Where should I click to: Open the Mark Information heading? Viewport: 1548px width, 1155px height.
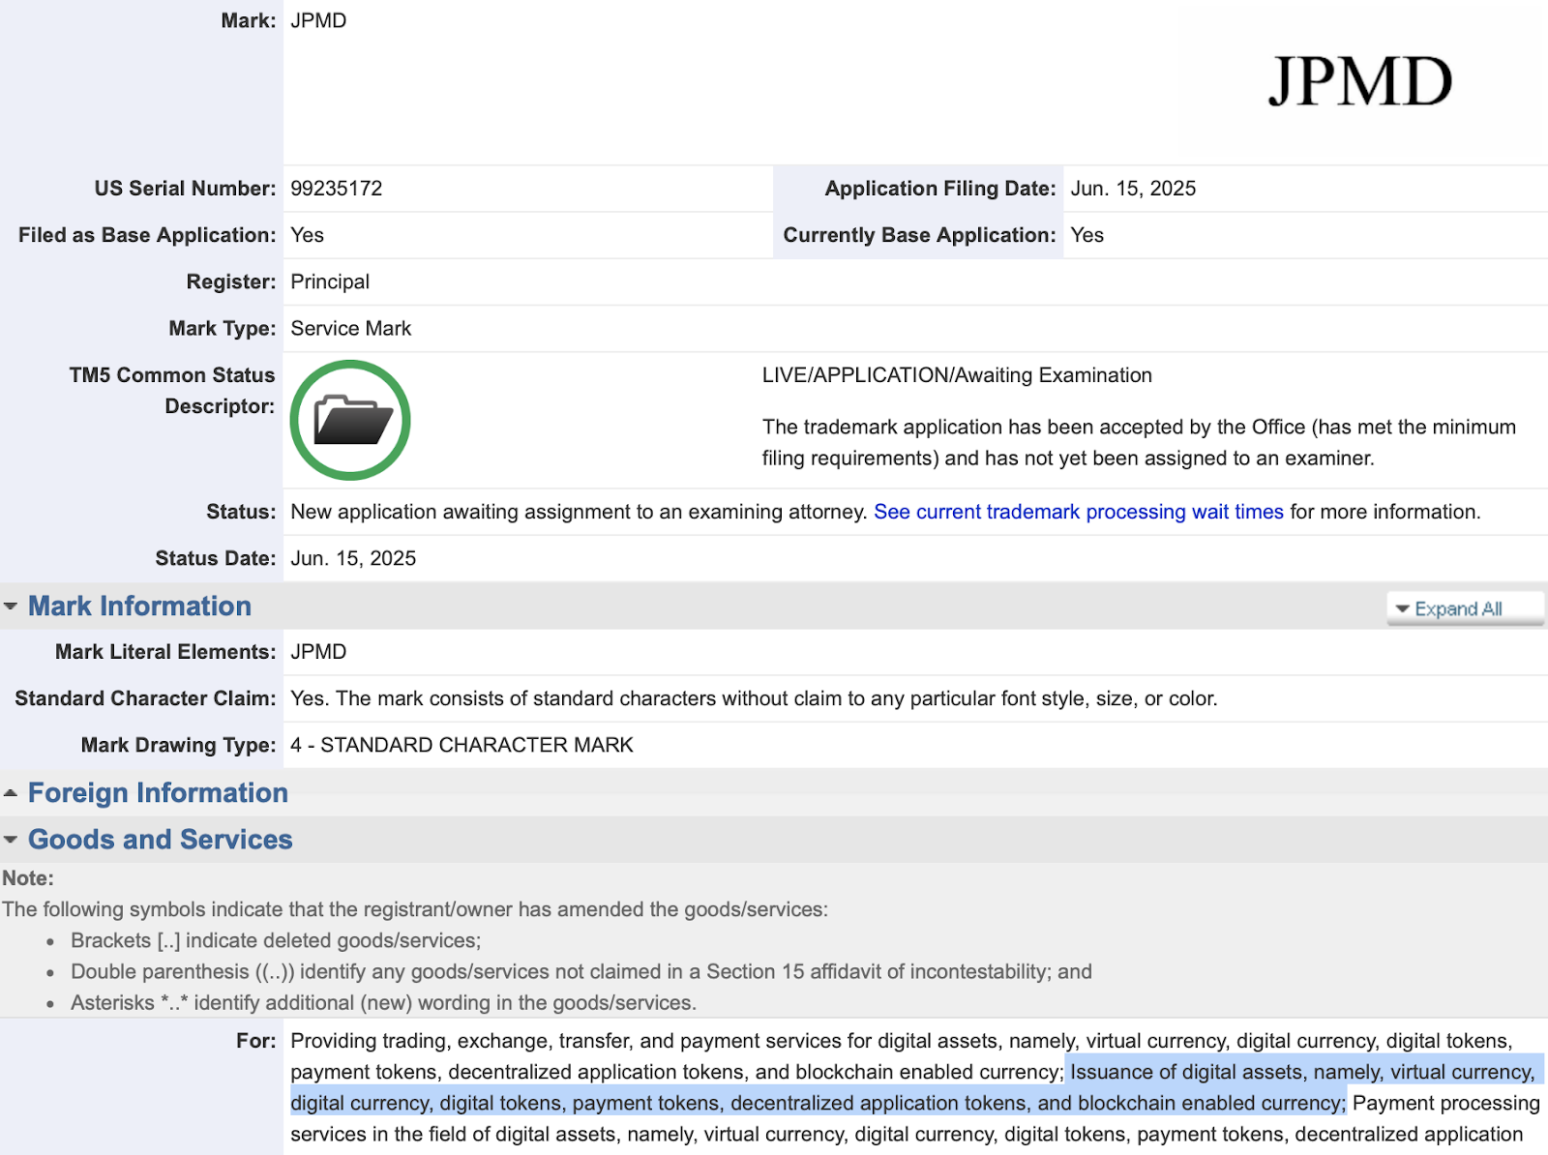pyautogui.click(x=139, y=607)
